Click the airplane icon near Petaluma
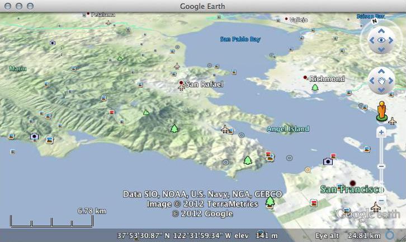This screenshot has height=242, width=406. [108, 23]
